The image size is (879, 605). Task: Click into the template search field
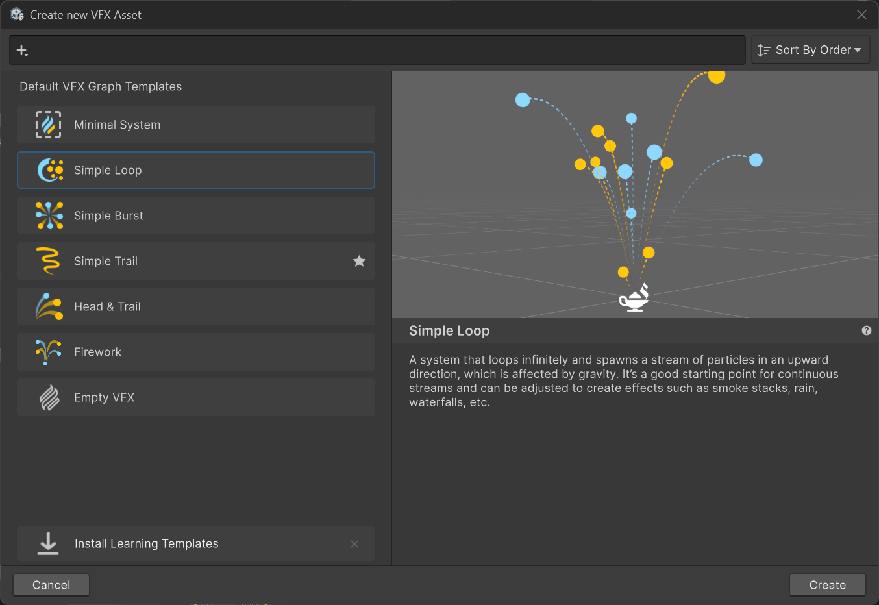383,50
